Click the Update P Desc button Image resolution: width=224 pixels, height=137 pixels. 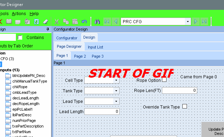coord(213,130)
